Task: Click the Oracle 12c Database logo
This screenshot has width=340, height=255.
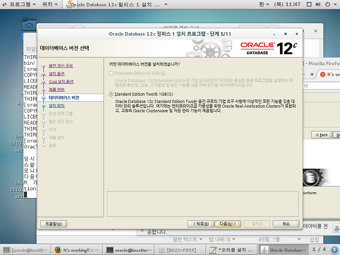Action: 268,48
